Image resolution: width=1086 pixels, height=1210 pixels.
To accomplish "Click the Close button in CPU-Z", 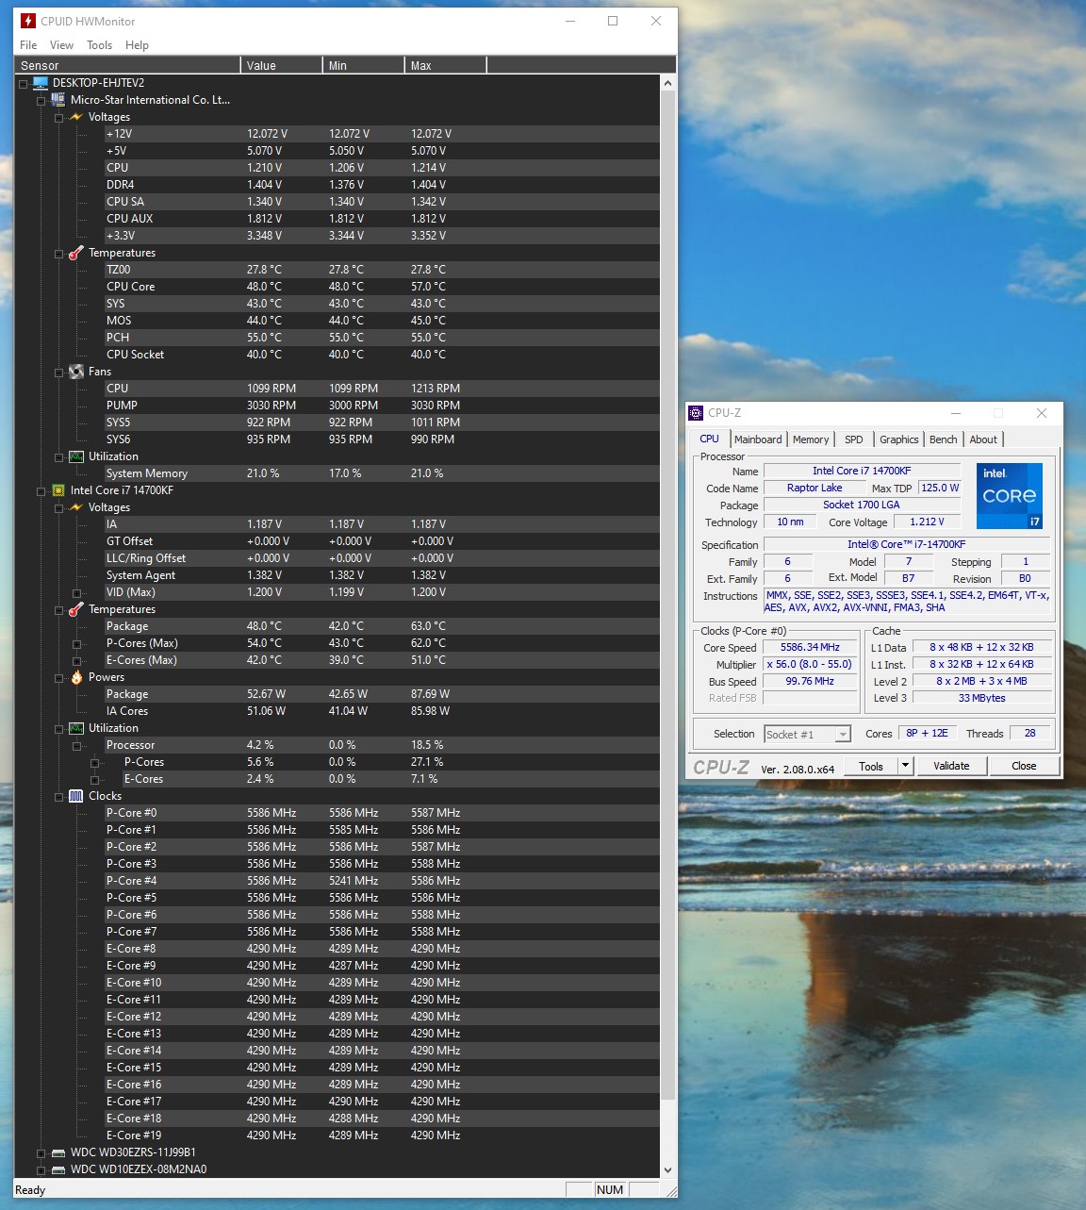I will click(x=1024, y=766).
